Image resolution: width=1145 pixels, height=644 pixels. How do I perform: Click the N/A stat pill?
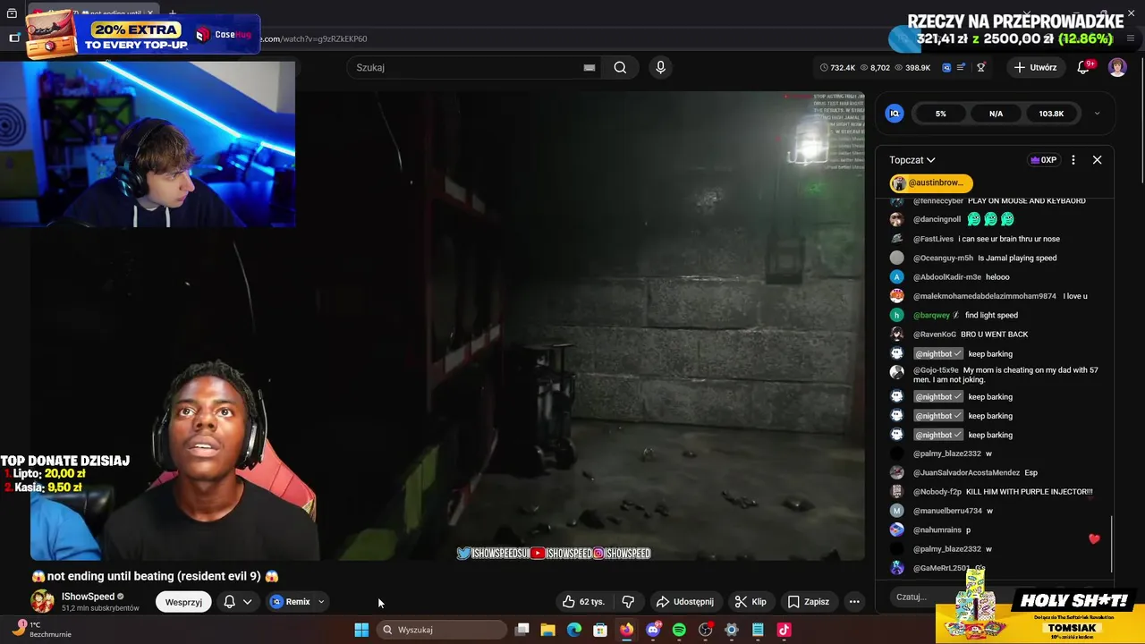[996, 114]
